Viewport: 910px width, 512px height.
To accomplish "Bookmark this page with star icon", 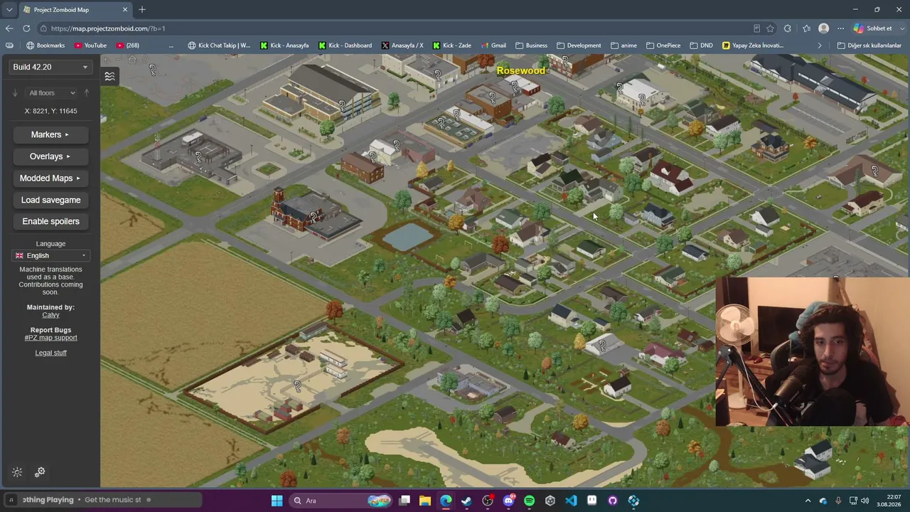I will (x=770, y=28).
